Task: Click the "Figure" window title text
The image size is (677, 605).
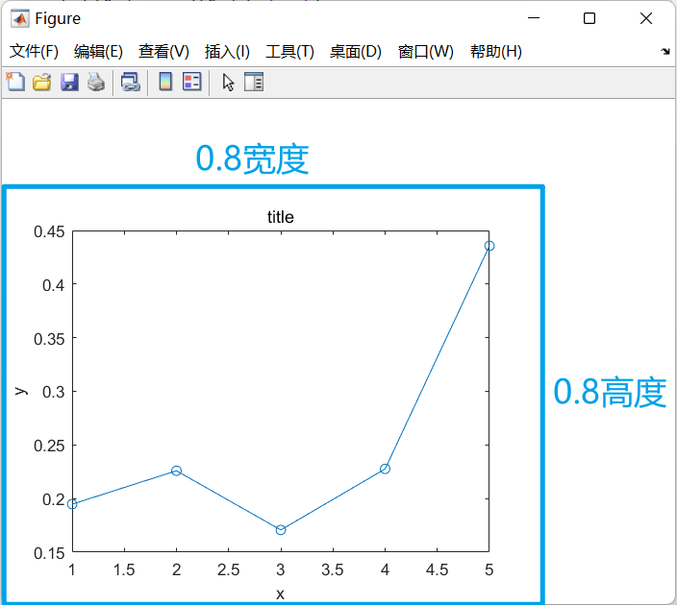Action: tap(58, 18)
